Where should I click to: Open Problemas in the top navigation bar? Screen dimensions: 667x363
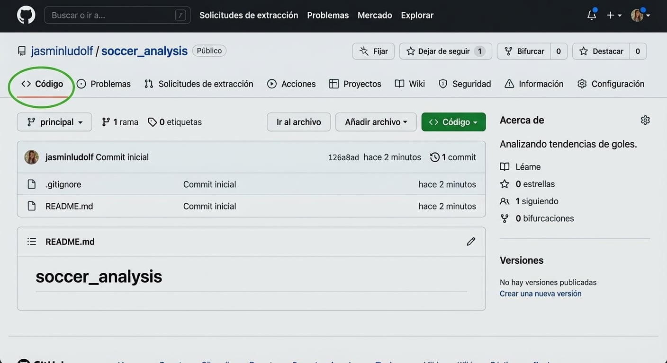[x=328, y=15]
